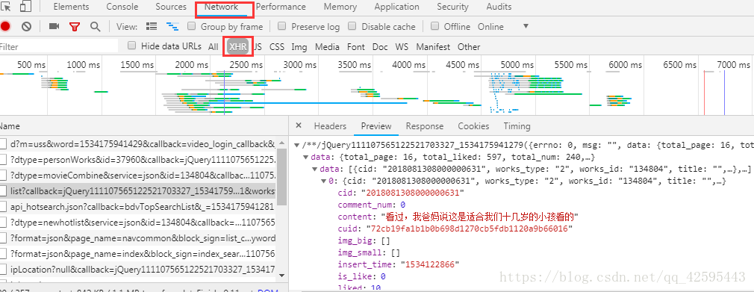Click the insert_time value "1534122866"
This screenshot has width=754, height=292.
pyautogui.click(x=430, y=264)
